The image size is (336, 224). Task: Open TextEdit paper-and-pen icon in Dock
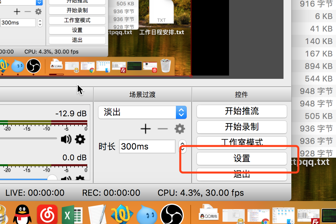click(x=97, y=214)
